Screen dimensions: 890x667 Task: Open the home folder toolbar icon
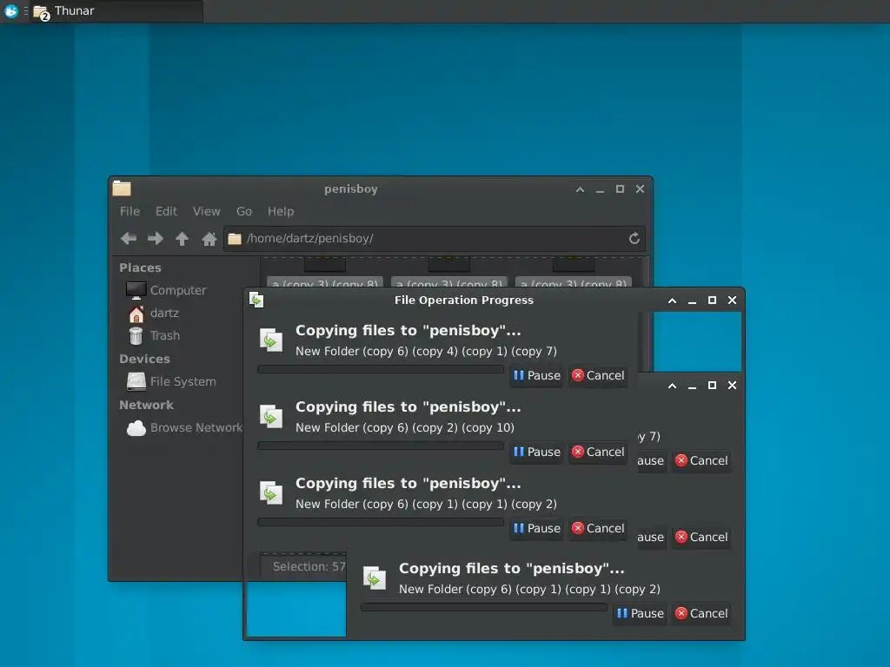pyautogui.click(x=209, y=239)
